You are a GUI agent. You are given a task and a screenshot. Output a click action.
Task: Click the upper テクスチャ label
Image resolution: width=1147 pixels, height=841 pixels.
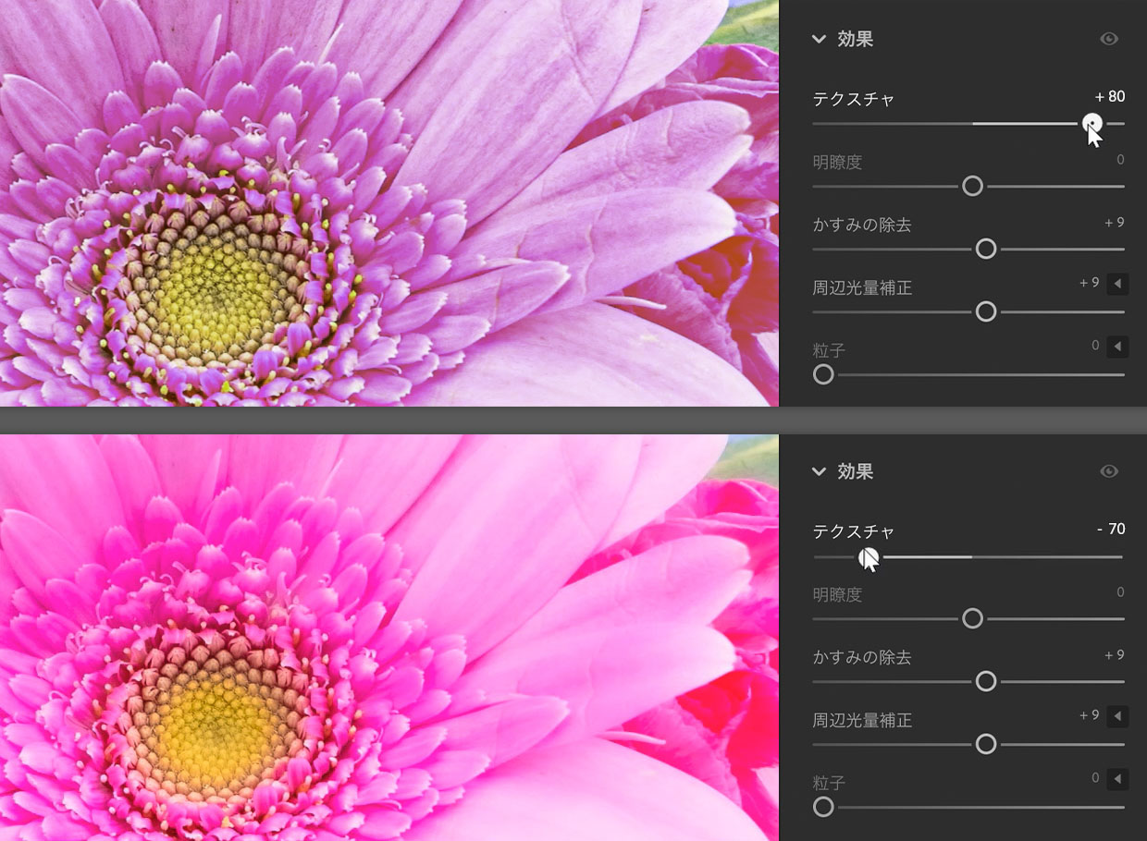[x=854, y=99]
